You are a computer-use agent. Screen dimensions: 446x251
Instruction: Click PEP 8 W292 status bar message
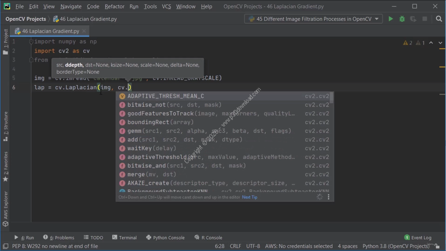click(55, 246)
